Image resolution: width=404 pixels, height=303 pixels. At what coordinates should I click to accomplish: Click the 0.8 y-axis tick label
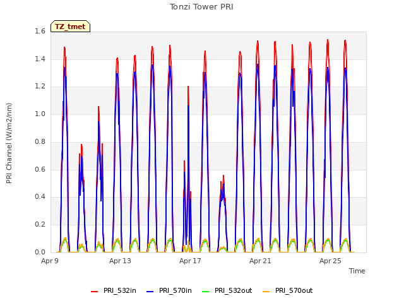click(x=40, y=141)
